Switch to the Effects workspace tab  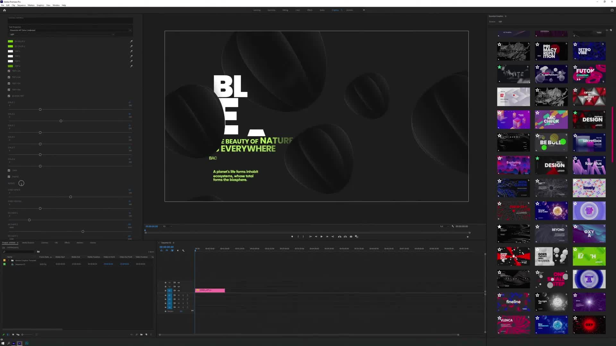[309, 10]
